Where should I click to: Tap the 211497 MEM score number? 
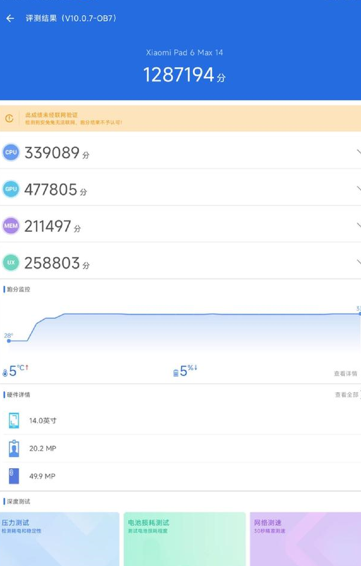pyautogui.click(x=48, y=226)
